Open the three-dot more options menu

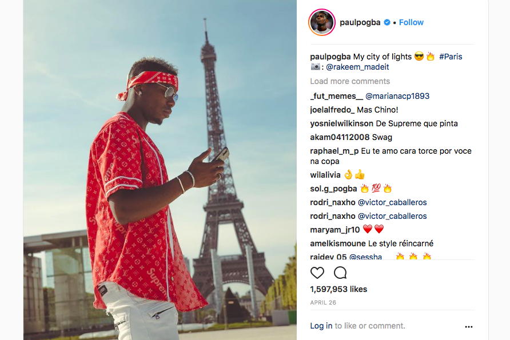click(469, 327)
